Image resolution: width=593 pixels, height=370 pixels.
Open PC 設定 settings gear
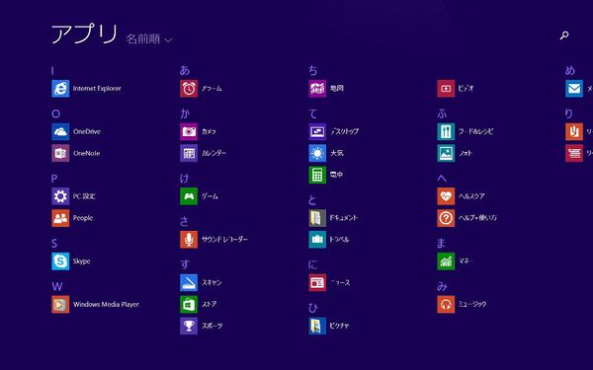[74, 196]
